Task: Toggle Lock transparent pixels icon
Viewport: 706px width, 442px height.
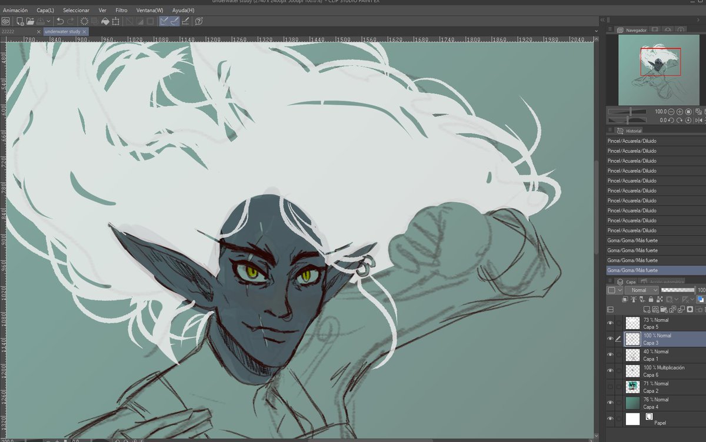Action: point(660,299)
